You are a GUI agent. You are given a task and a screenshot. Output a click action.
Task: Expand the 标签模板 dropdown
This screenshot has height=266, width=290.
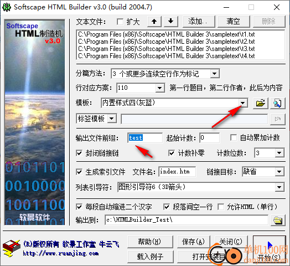click(x=112, y=119)
